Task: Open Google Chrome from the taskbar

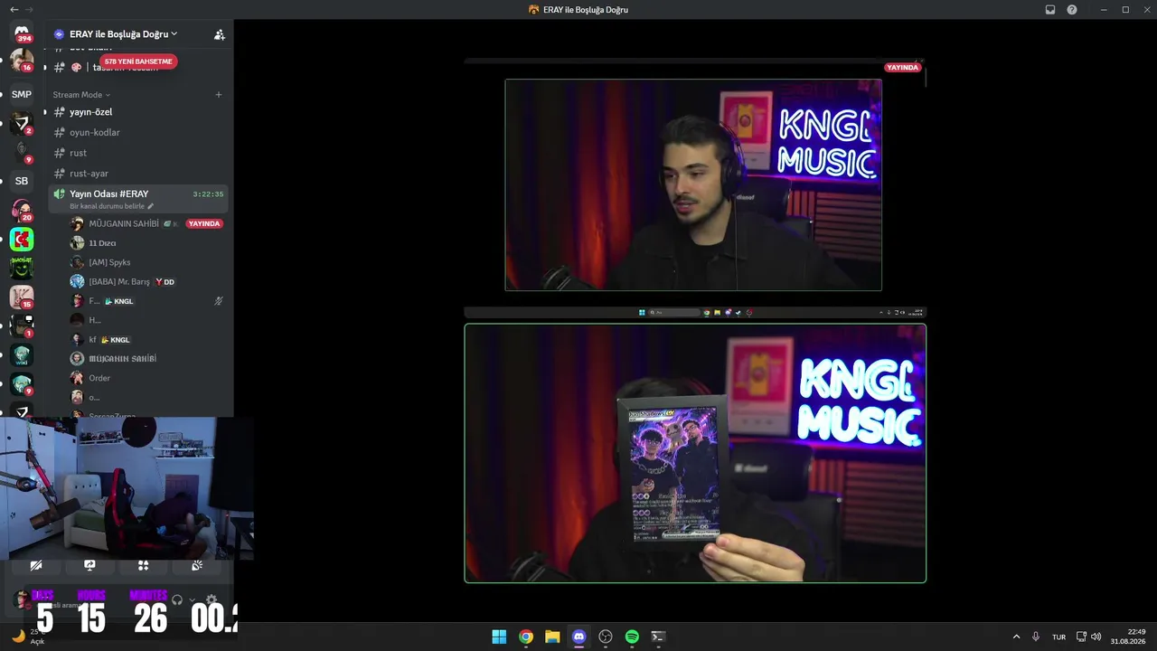Action: [526, 637]
